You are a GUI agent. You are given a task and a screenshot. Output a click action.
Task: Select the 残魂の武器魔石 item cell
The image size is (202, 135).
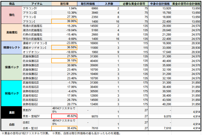36,26
